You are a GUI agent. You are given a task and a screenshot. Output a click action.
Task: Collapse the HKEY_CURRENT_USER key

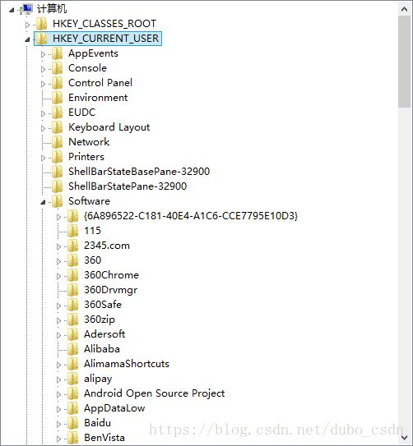click(x=27, y=39)
